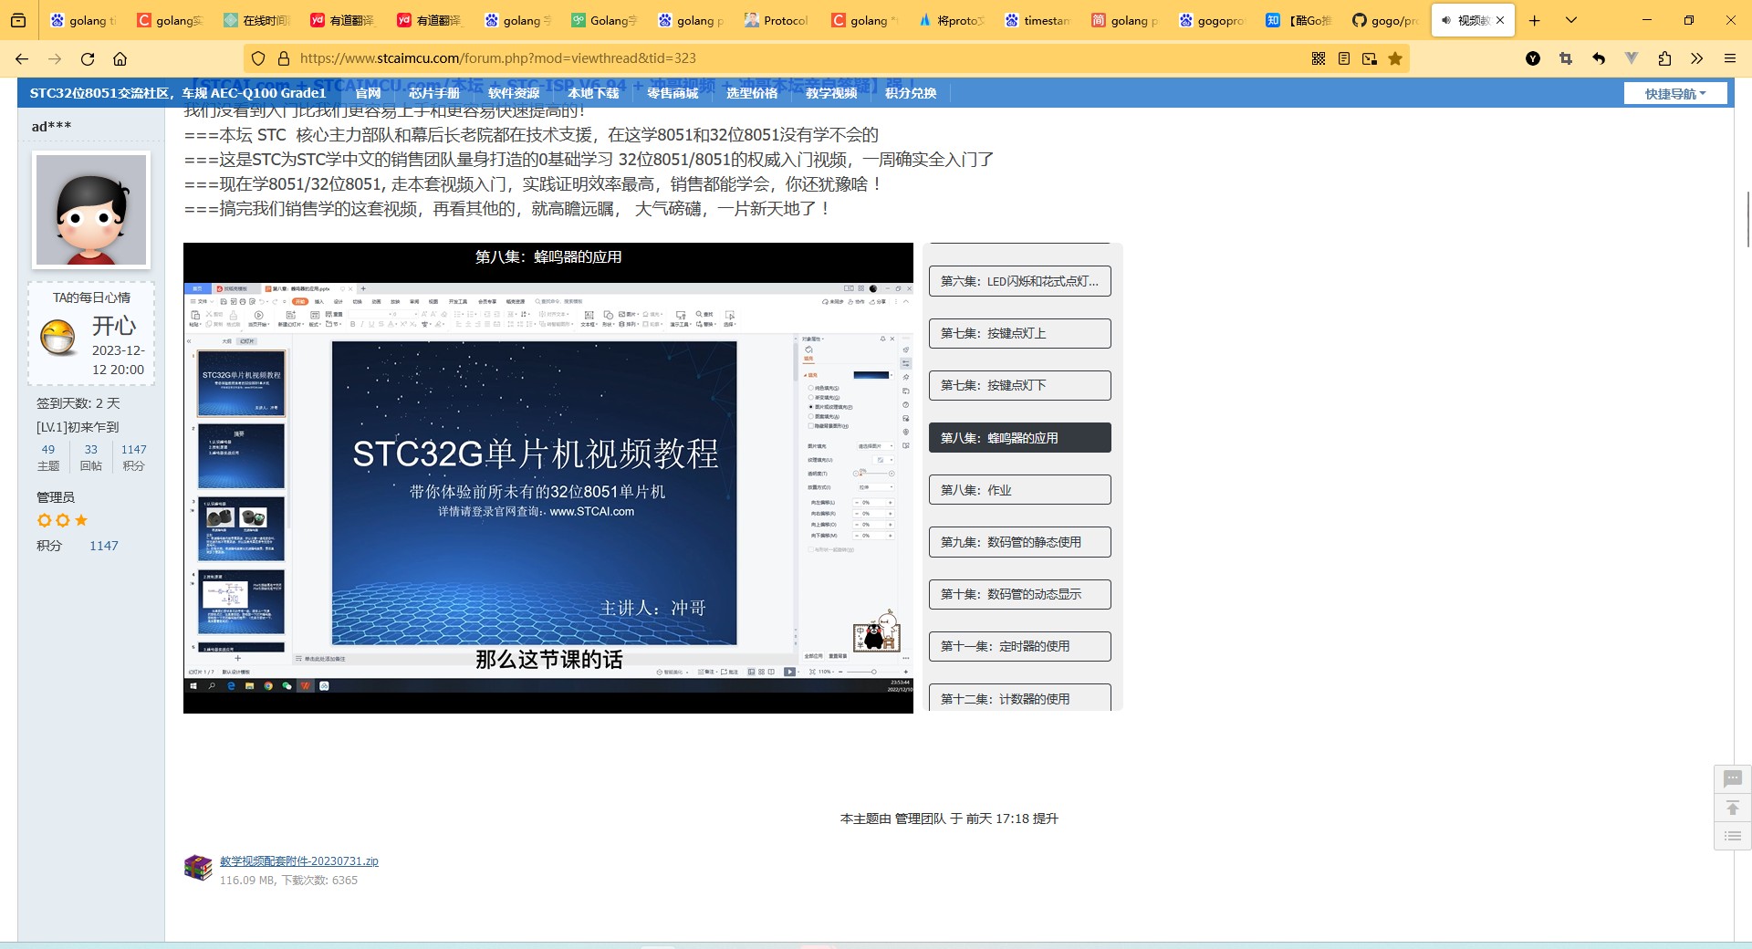Open the 选型价格 menu item
The width and height of the screenshot is (1752, 949).
point(752,93)
